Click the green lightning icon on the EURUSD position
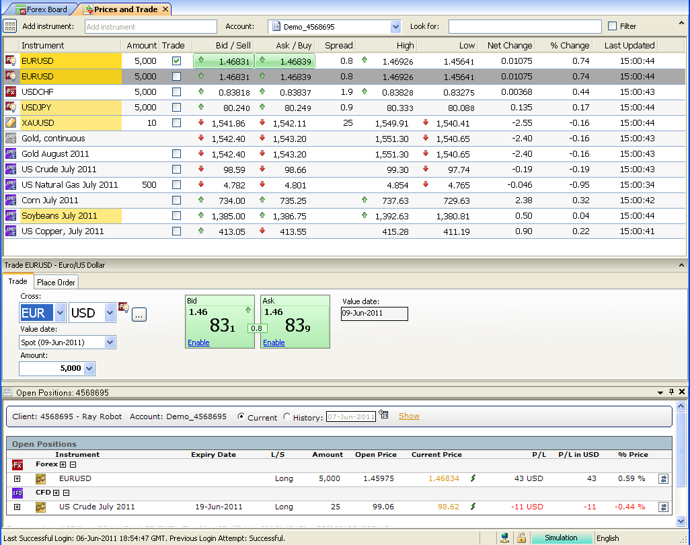The height and width of the screenshot is (545, 690). click(x=473, y=478)
